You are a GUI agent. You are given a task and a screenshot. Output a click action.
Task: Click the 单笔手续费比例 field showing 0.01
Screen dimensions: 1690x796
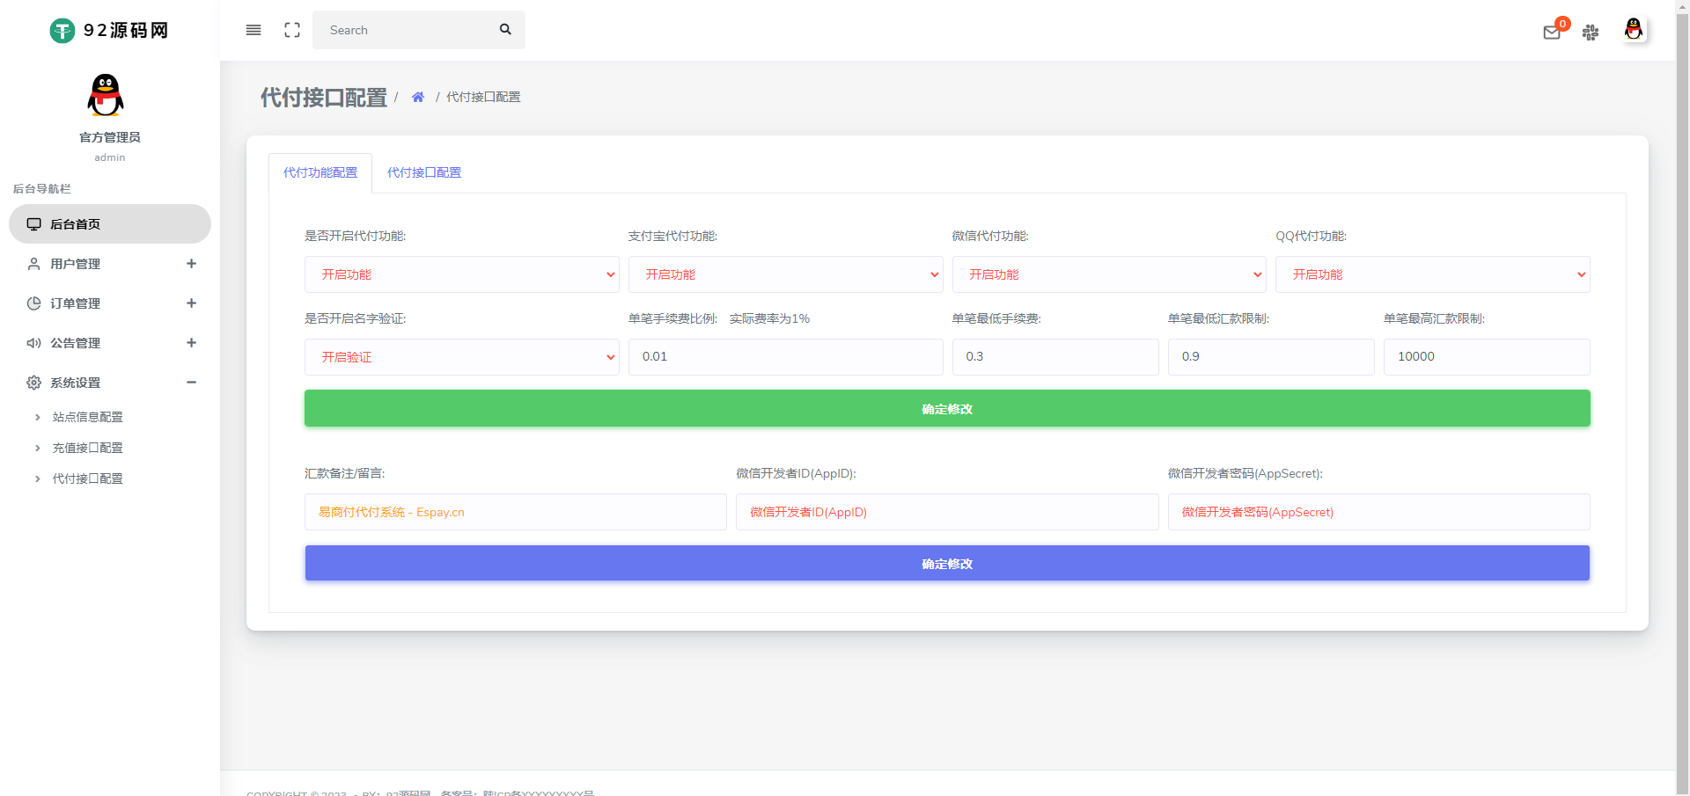pyautogui.click(x=785, y=357)
